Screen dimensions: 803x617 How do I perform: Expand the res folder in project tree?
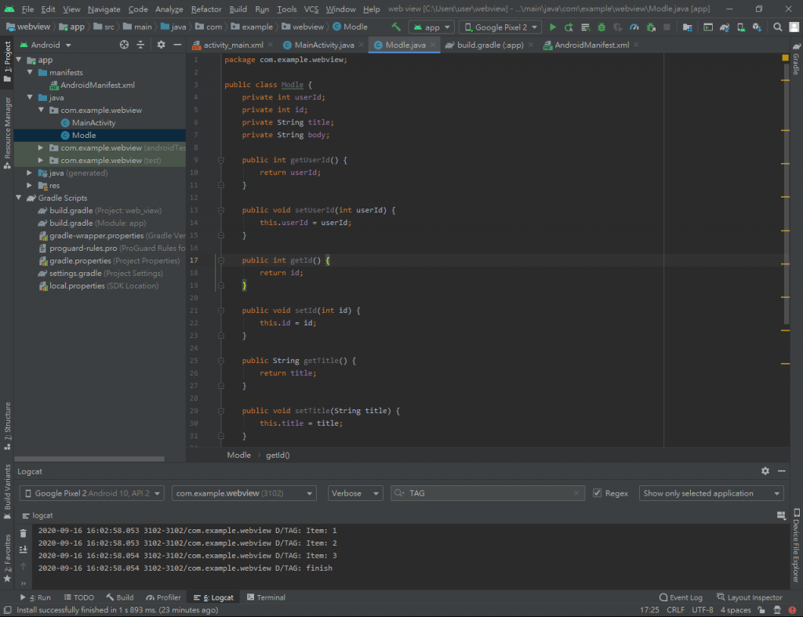(30, 186)
